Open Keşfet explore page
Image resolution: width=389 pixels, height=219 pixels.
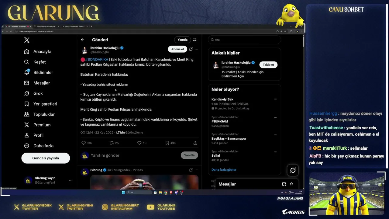pyautogui.click(x=35, y=62)
